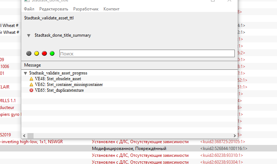Open the Файл menu
This screenshot has width=277, height=164.
[29, 9]
